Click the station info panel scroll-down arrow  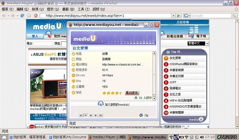[x=154, y=98]
